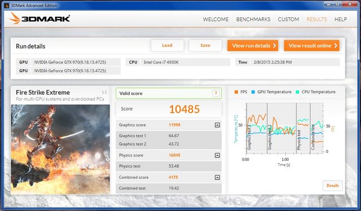Click View result online button
Image resolution: width=361 pixels, height=211 pixels.
tap(312, 46)
